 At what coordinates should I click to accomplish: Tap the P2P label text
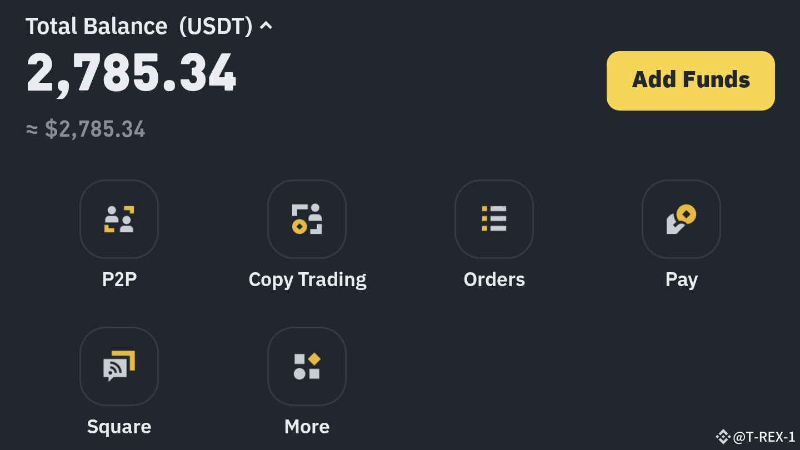point(119,279)
